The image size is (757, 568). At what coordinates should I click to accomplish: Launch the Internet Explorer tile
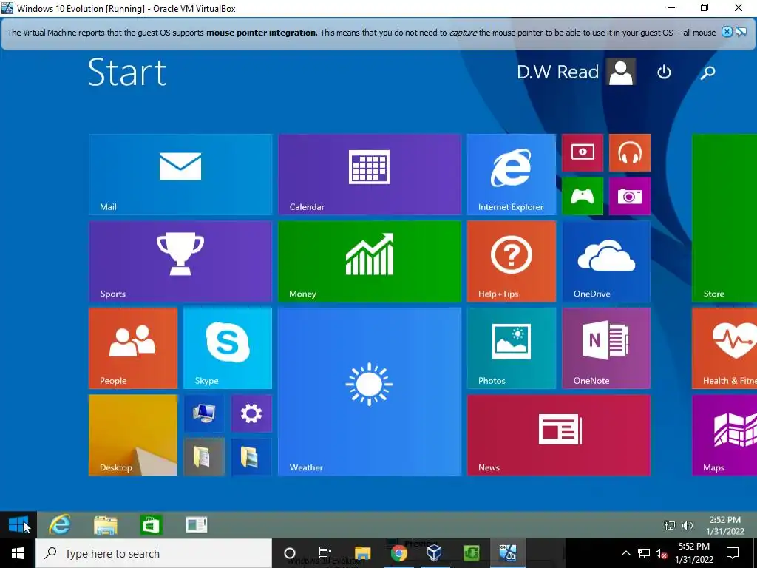click(512, 175)
